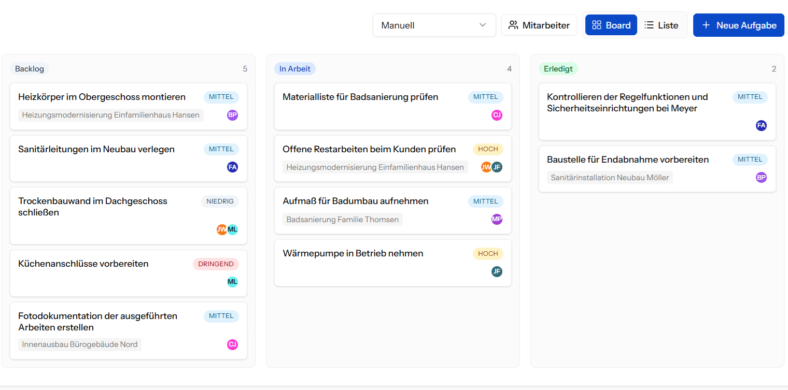Open task Materialliste für Badsanierung prüfen
788x390 pixels.
pos(360,97)
